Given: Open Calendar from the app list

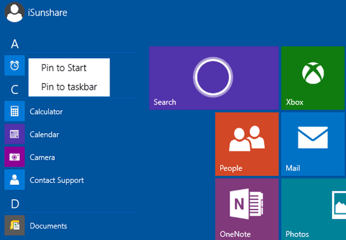Looking at the screenshot, I should point(44,134).
